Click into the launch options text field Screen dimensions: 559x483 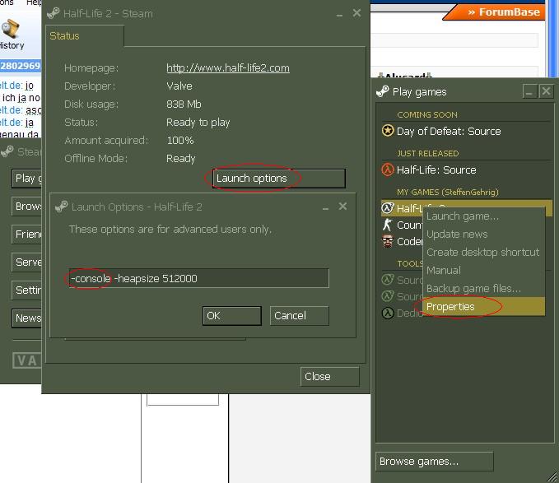click(x=199, y=278)
